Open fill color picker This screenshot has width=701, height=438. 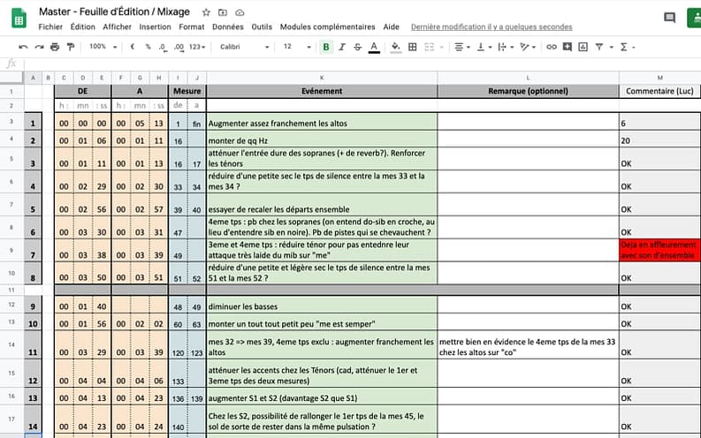point(396,47)
